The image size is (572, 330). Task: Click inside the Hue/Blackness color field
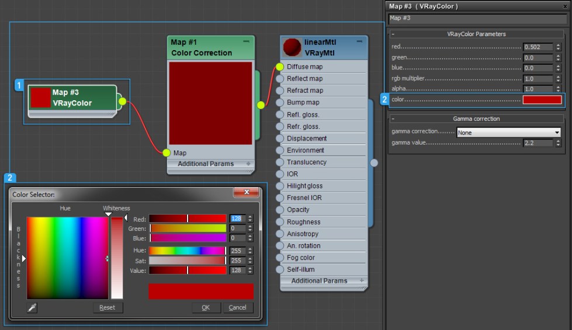[x=68, y=258]
